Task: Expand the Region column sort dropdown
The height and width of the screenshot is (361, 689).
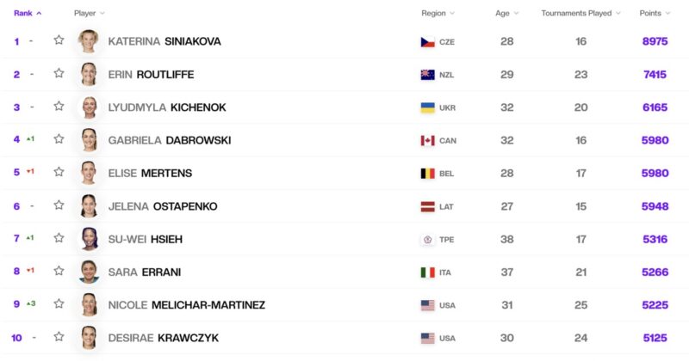Action: pos(452,13)
